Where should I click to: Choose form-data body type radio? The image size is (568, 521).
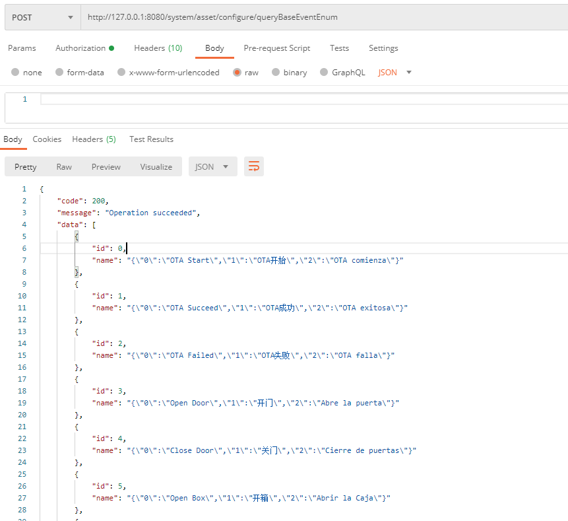[59, 73]
